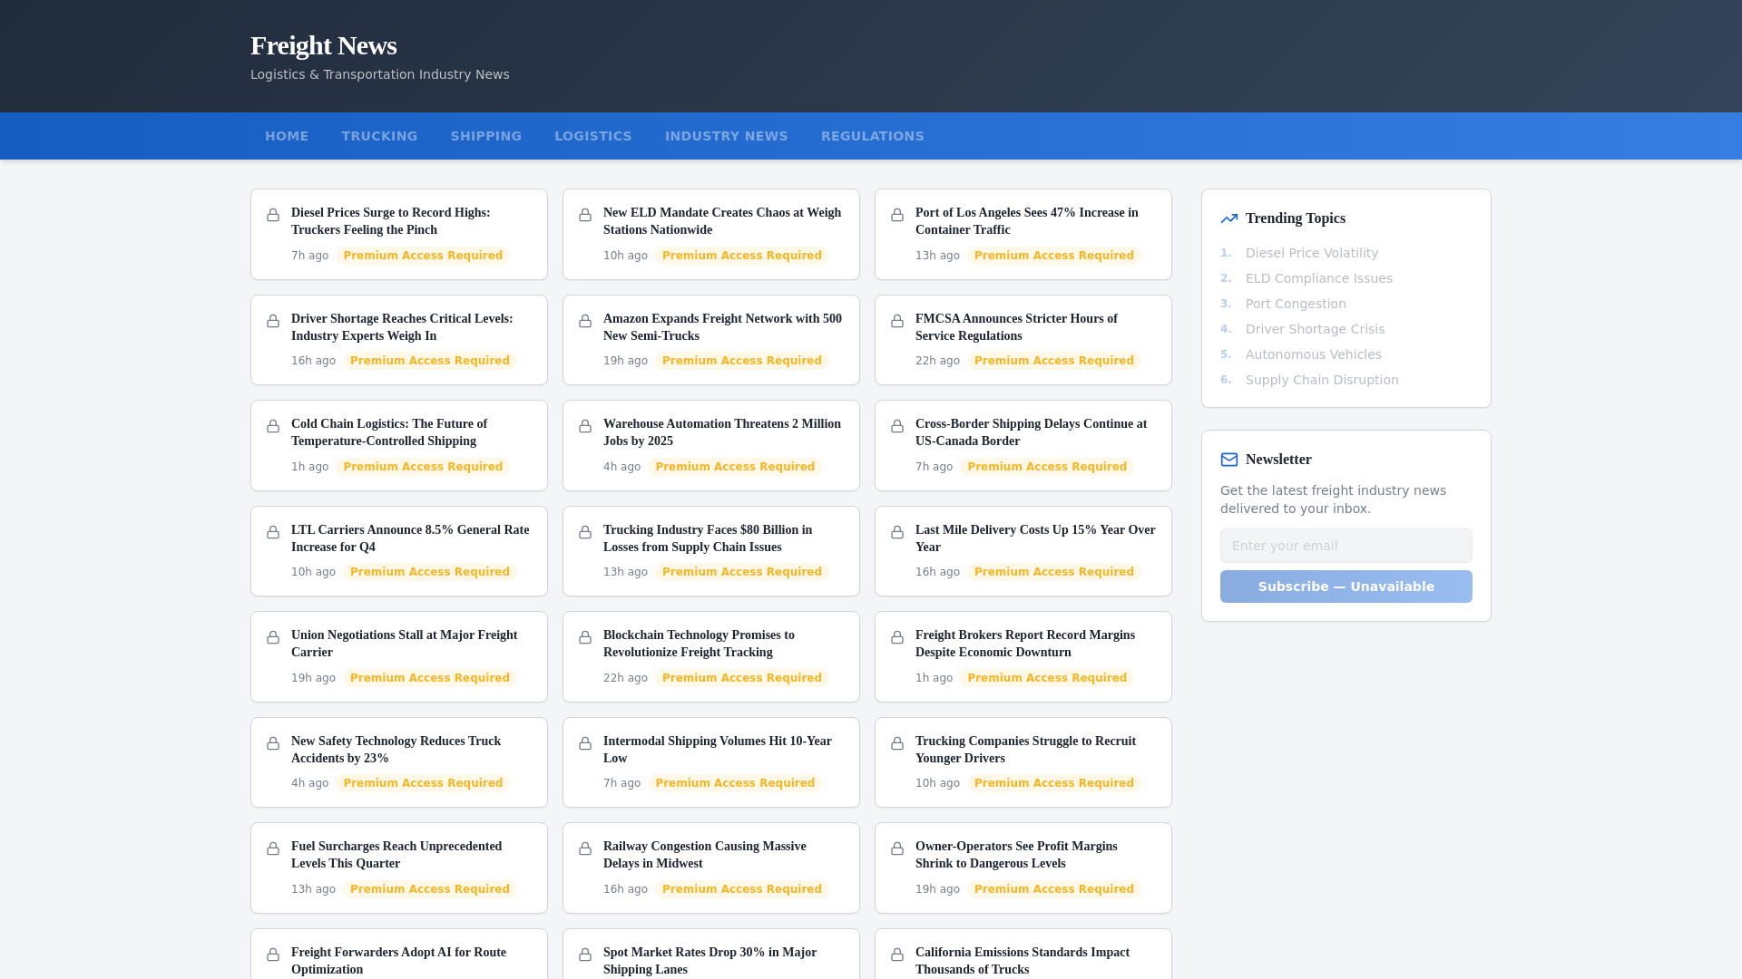The height and width of the screenshot is (979, 1742).
Task: Click lock icon beside LTL Carriers article
Action: (273, 532)
